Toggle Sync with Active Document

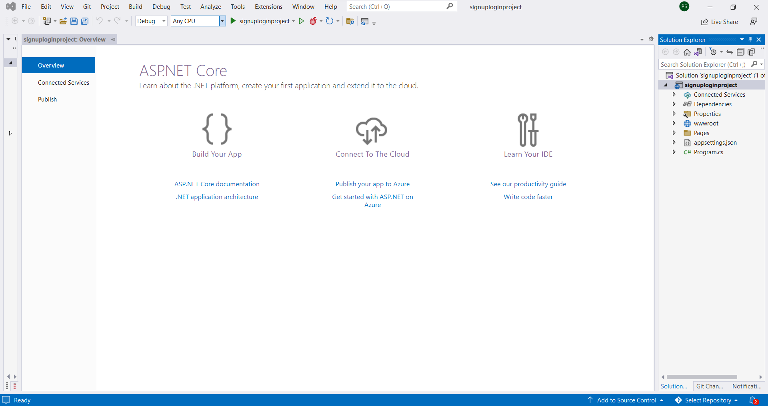pos(730,52)
